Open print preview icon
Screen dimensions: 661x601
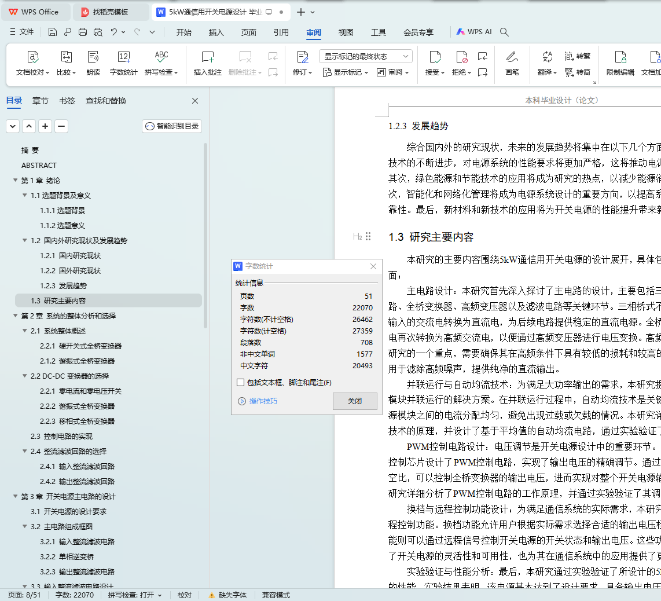click(98, 32)
